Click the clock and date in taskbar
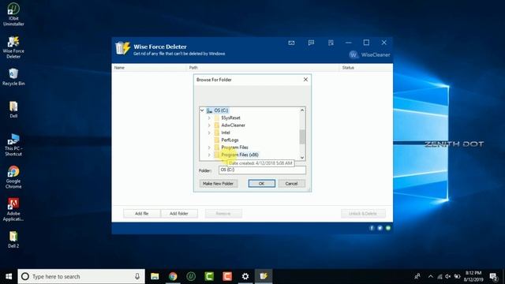Screen dimensions: 505x284 click(473, 276)
